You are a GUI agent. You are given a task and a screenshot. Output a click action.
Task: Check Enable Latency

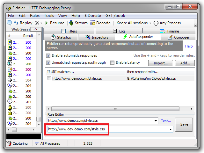(x=112, y=62)
